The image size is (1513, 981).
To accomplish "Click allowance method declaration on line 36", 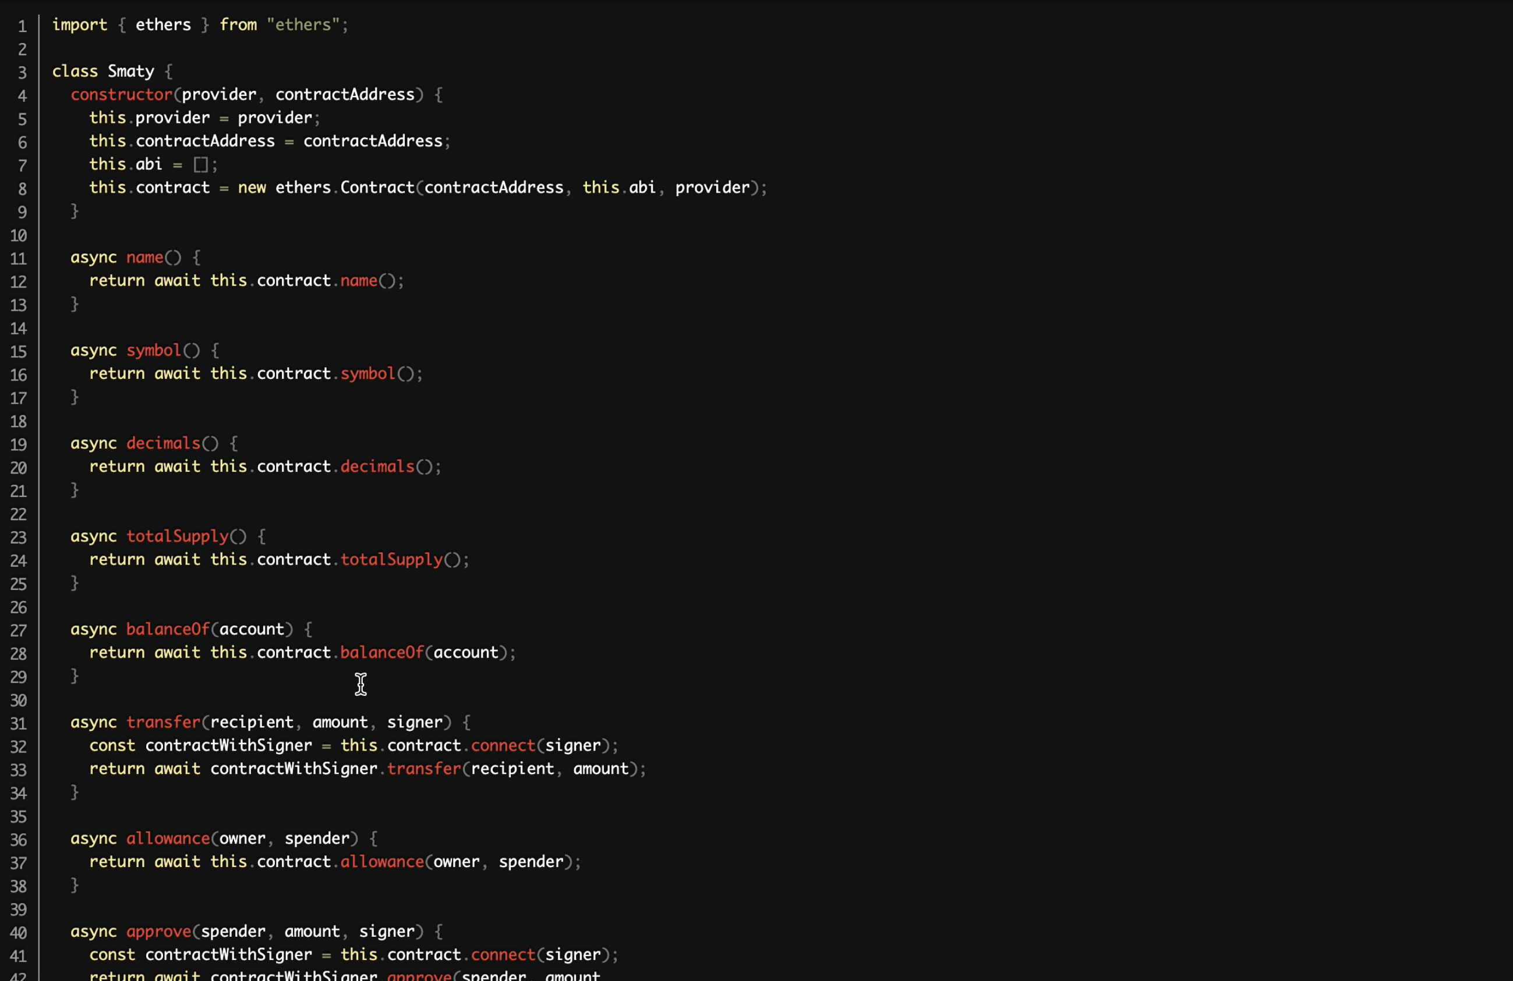I will pyautogui.click(x=168, y=839).
